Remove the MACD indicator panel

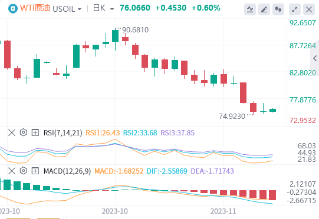12,171
